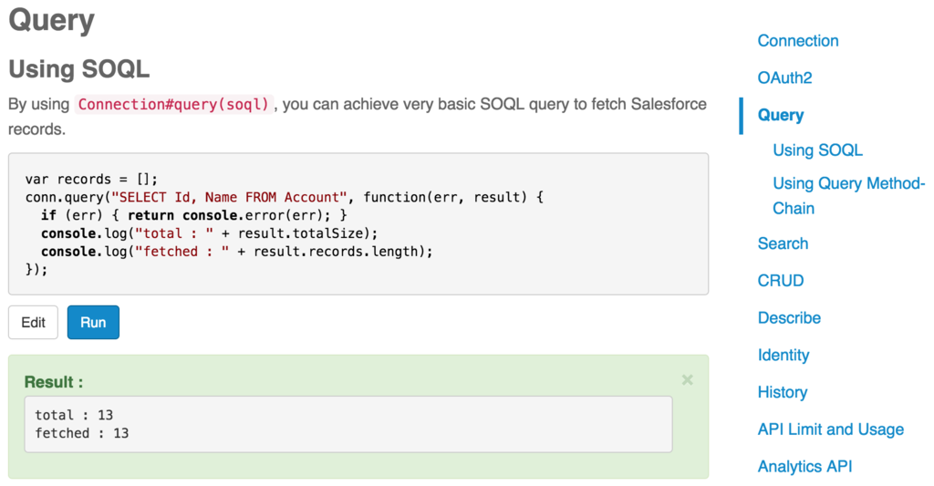This screenshot has width=934, height=486.
Task: Click the Query page title heading
Action: [51, 20]
